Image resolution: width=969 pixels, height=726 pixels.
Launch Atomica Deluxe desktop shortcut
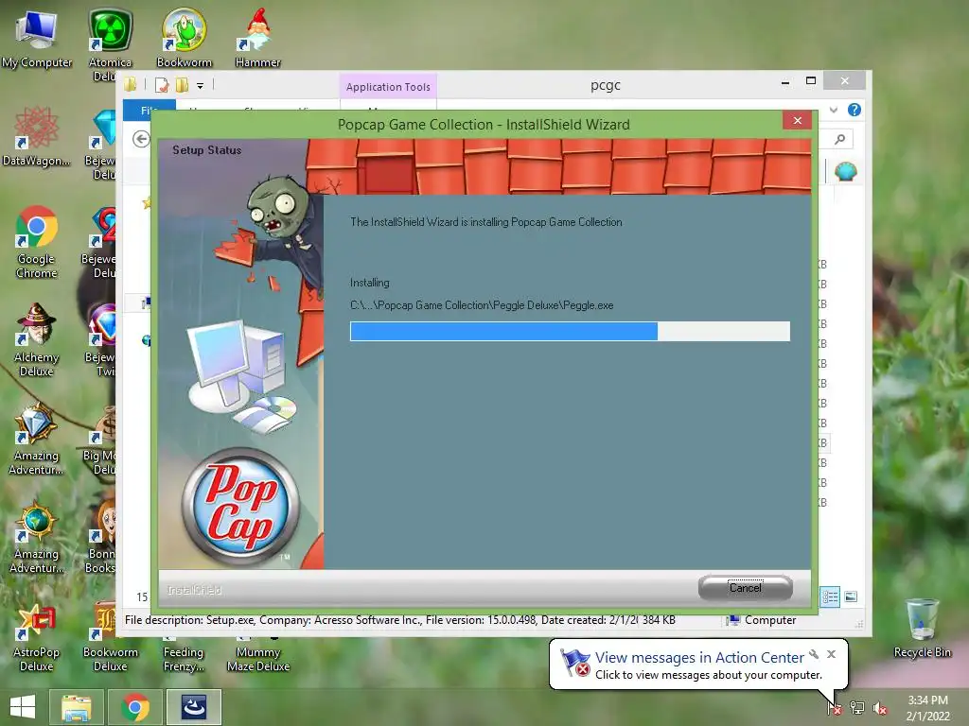tap(110, 45)
